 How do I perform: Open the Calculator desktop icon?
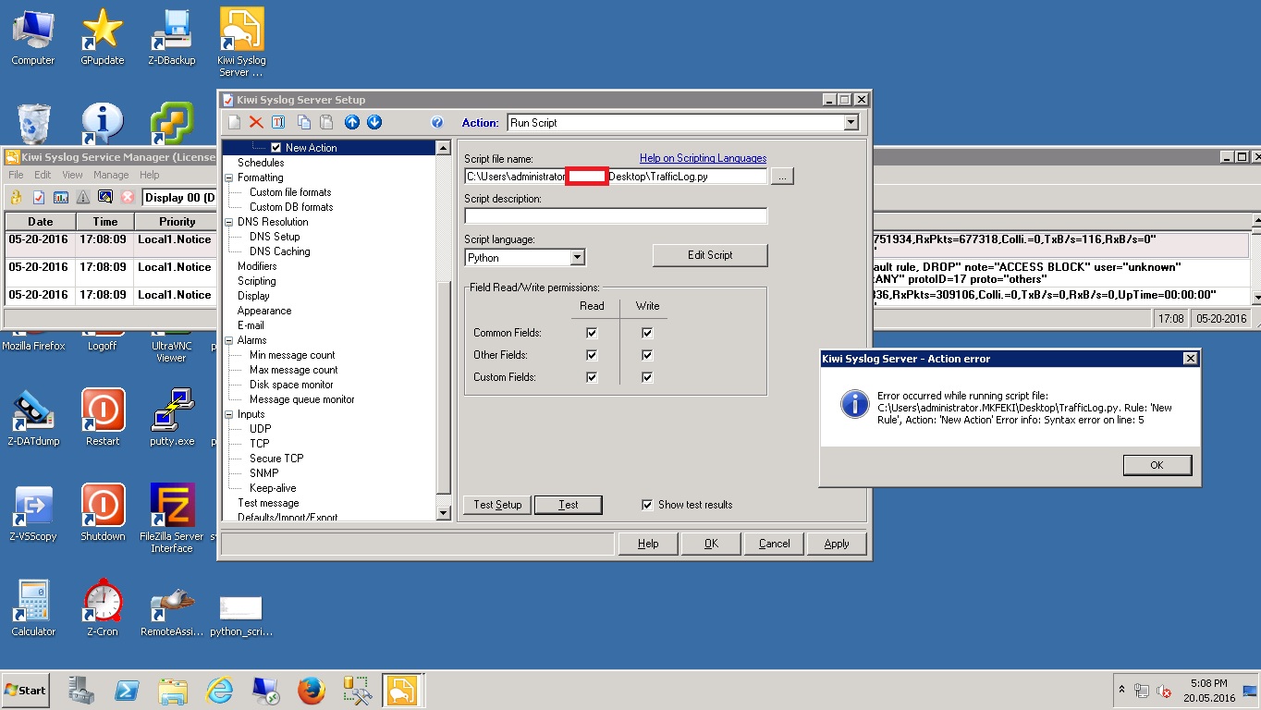click(x=33, y=609)
